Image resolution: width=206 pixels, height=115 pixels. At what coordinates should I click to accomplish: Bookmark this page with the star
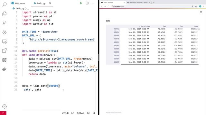click(196, 6)
